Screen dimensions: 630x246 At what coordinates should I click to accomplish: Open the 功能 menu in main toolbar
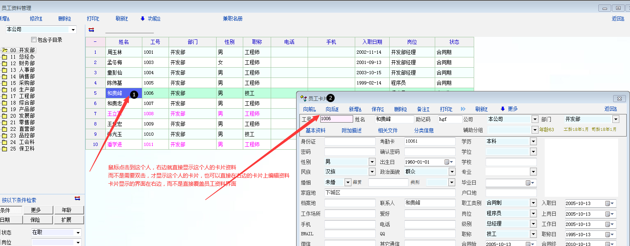pos(153,18)
